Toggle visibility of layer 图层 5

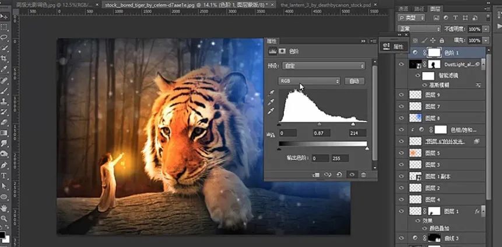[x=401, y=153]
